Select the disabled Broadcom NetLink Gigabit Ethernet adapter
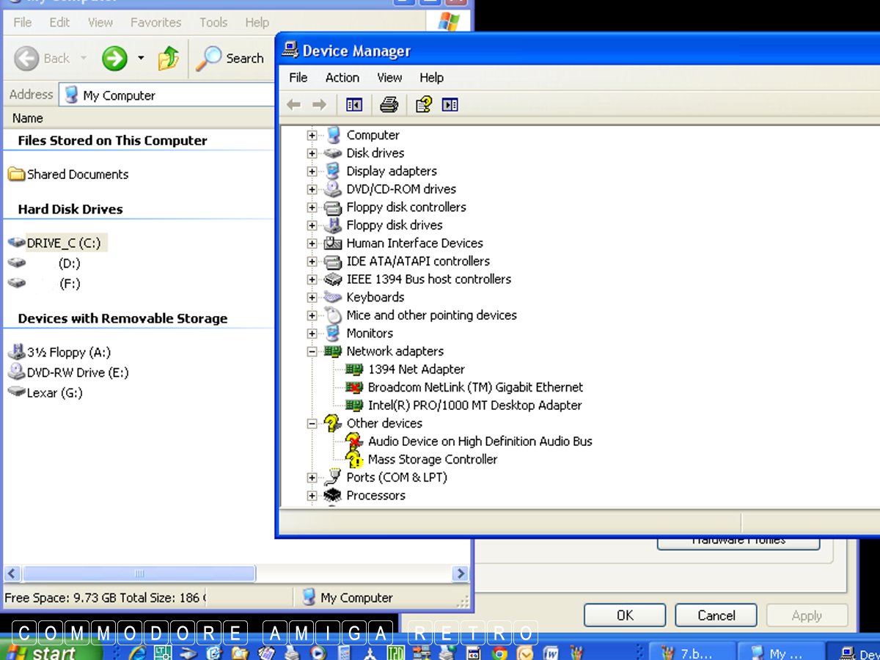The width and height of the screenshot is (880, 660). click(x=475, y=387)
